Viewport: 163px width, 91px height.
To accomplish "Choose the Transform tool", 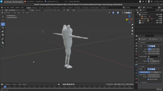I will [x=3, y=35].
